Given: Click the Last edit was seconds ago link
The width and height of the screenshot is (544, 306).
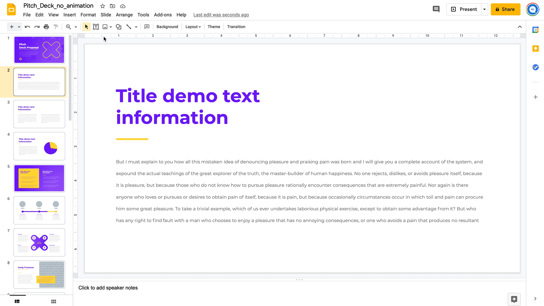Looking at the screenshot, I should (x=221, y=15).
